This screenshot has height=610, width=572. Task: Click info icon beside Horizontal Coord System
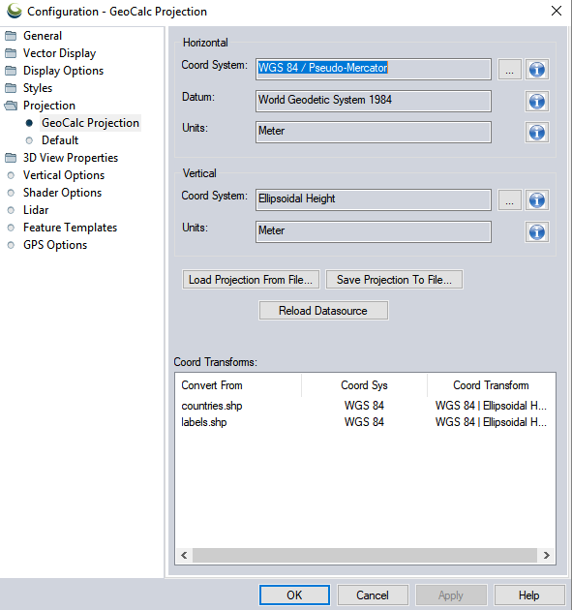tap(536, 70)
